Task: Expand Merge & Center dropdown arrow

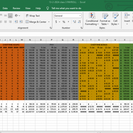Action: click(49, 22)
